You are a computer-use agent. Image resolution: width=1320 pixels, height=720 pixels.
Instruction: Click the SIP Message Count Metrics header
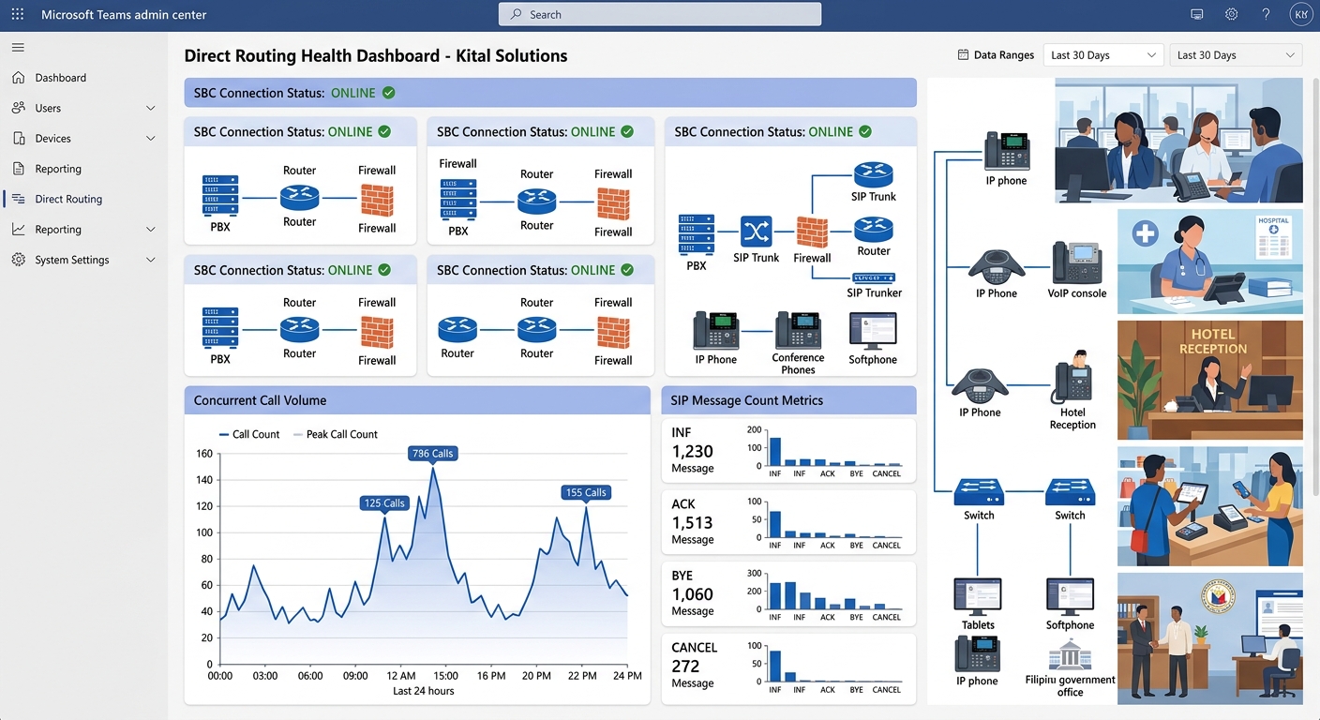(788, 400)
